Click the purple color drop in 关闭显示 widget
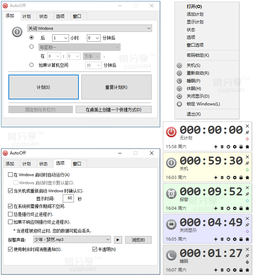Screen dimensions: 254x277 click(x=247, y=231)
